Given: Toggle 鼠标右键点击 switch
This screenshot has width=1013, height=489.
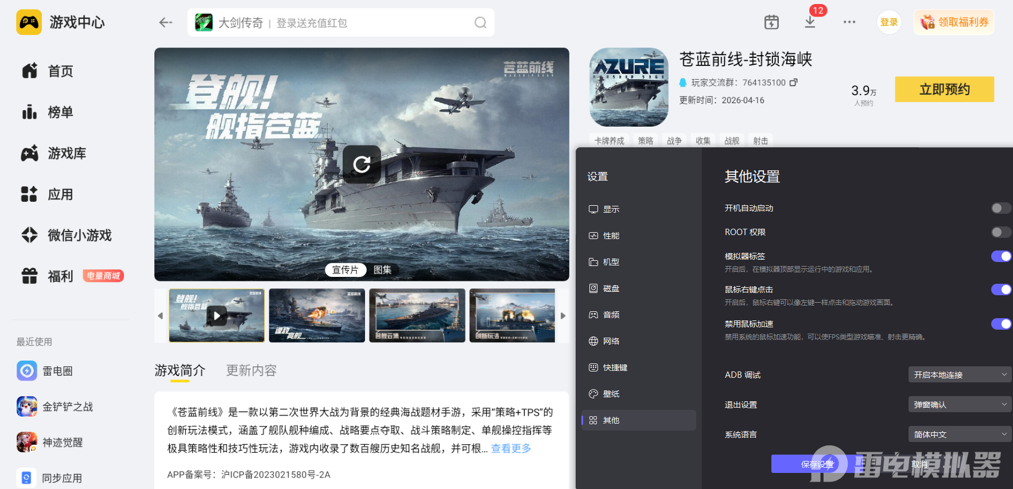Looking at the screenshot, I should click(1001, 290).
